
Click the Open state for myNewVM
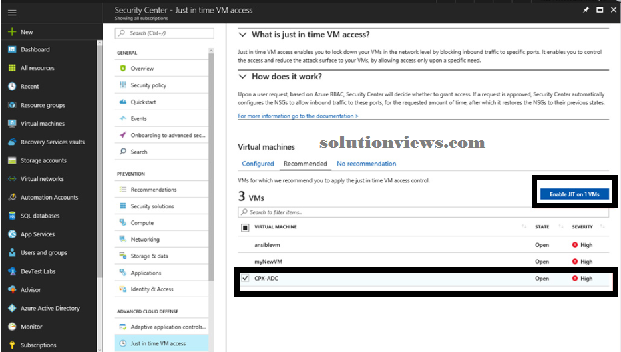pyautogui.click(x=542, y=262)
